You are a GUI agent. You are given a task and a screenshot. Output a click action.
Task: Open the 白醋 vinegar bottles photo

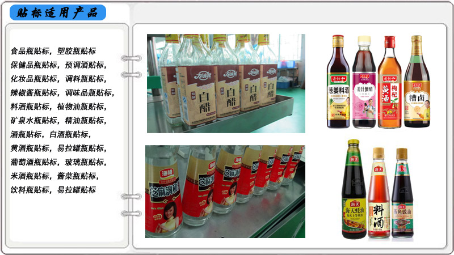(226, 83)
